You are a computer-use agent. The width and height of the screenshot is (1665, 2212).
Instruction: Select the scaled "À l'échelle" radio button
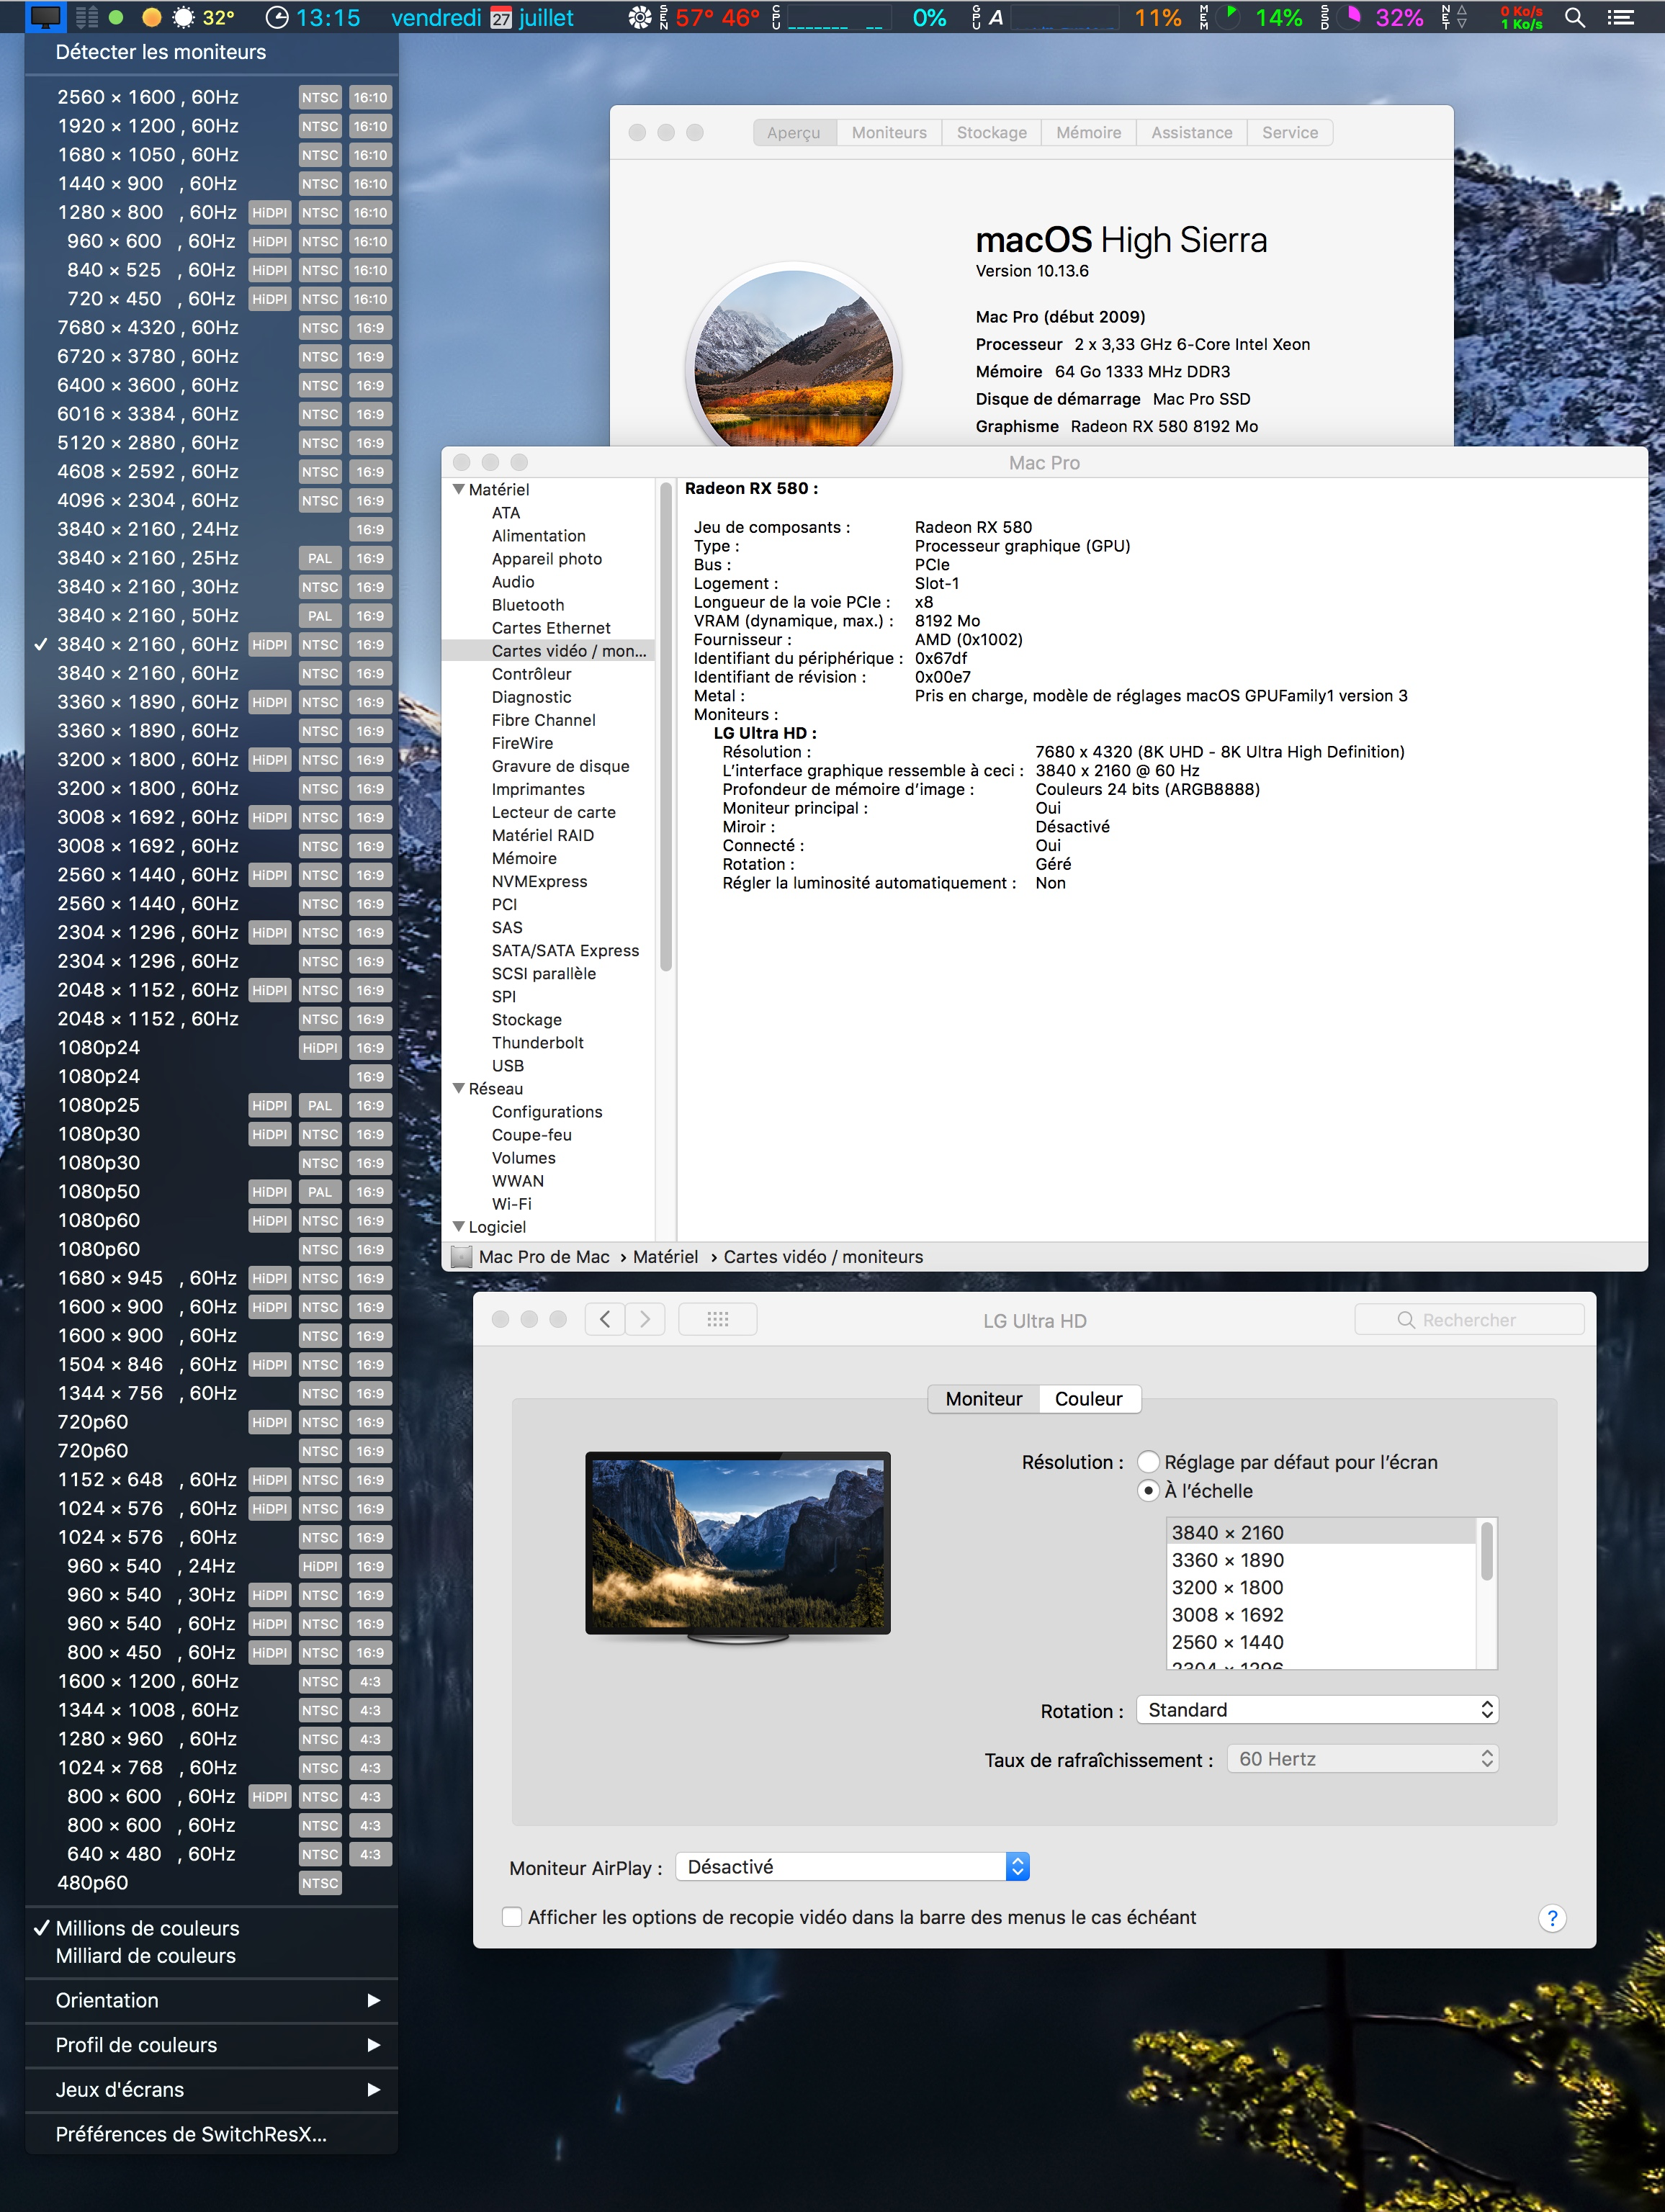(1148, 1491)
